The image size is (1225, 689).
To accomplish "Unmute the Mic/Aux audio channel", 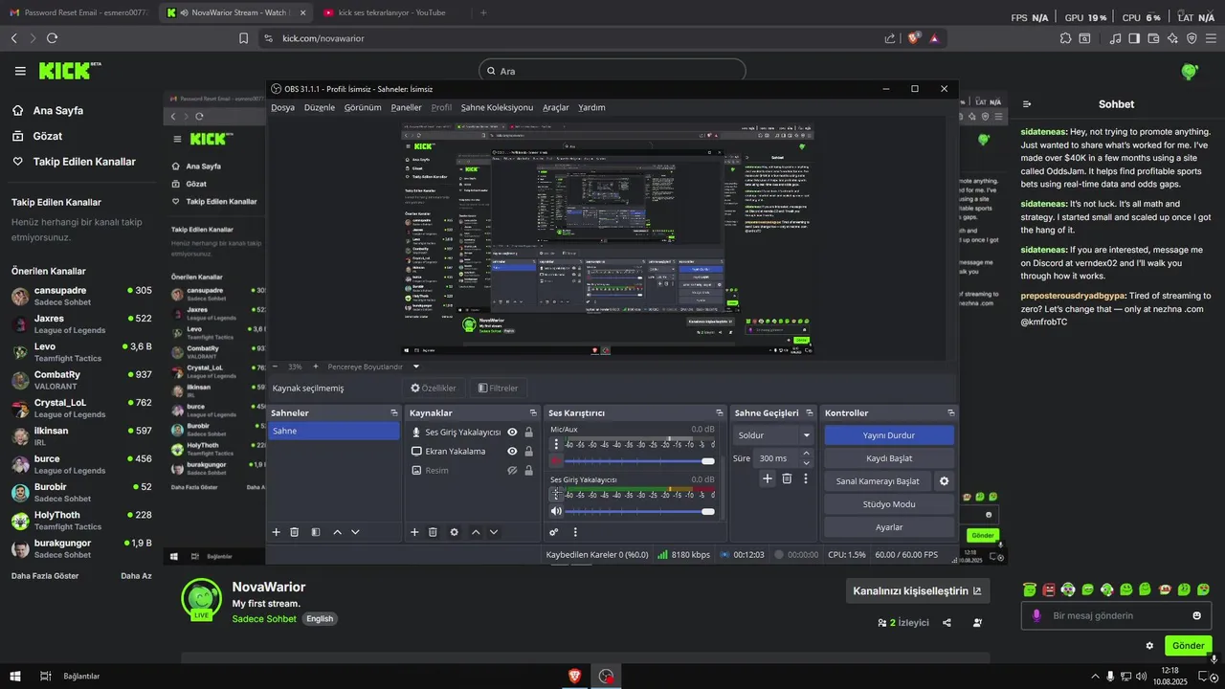I will (555, 461).
